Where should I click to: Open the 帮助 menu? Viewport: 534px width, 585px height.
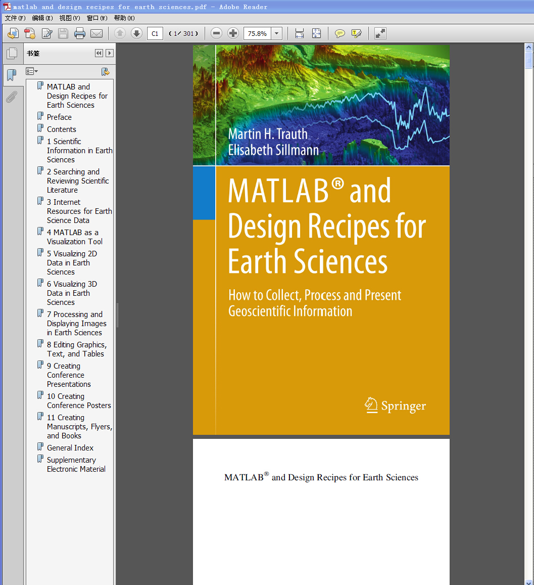click(124, 18)
